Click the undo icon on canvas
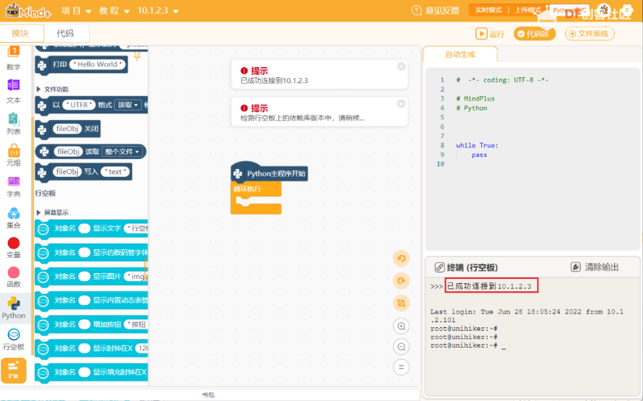The width and height of the screenshot is (643, 401). [x=401, y=258]
